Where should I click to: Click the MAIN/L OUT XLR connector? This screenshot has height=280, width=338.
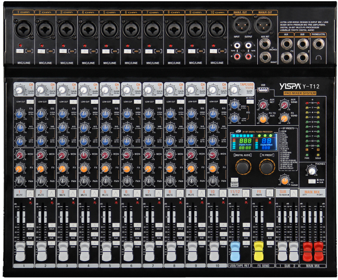[x=241, y=25]
